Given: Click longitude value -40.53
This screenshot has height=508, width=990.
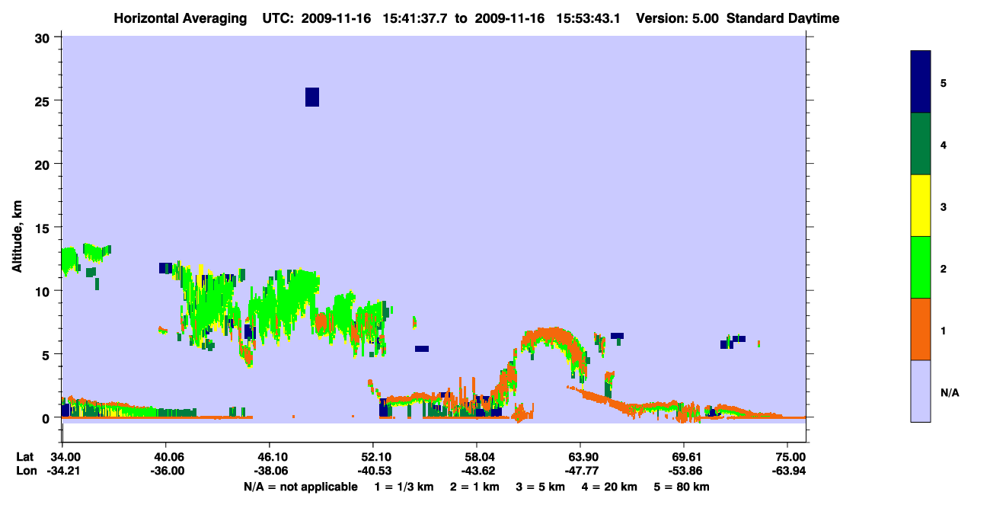Looking at the screenshot, I should 374,471.
